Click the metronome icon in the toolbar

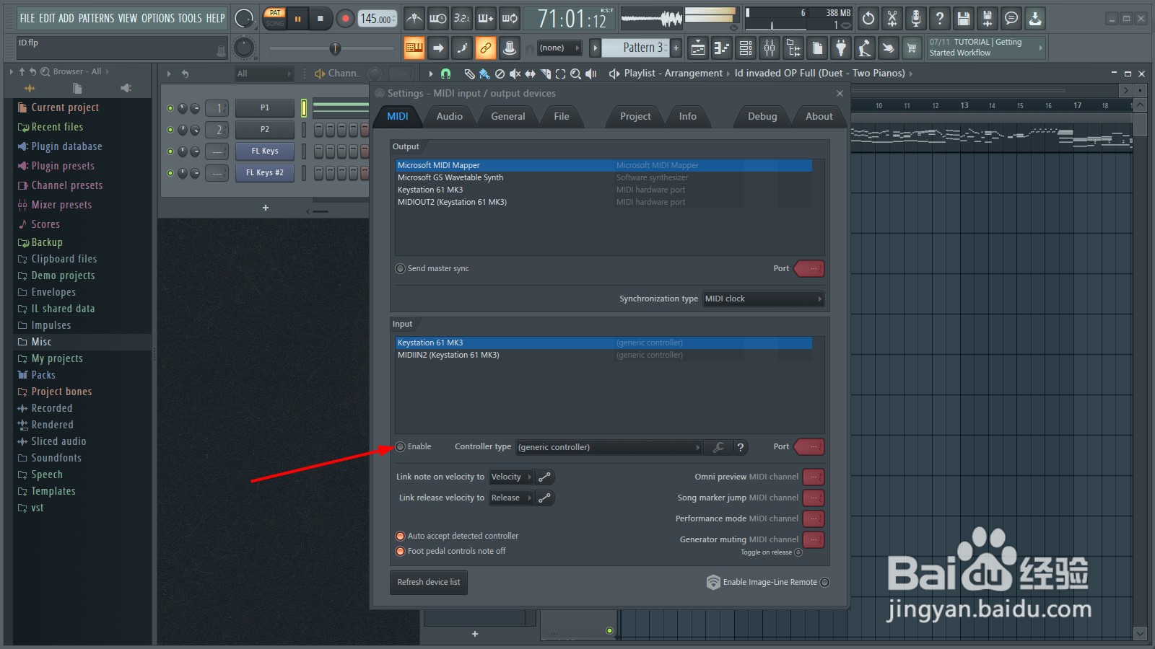click(414, 19)
